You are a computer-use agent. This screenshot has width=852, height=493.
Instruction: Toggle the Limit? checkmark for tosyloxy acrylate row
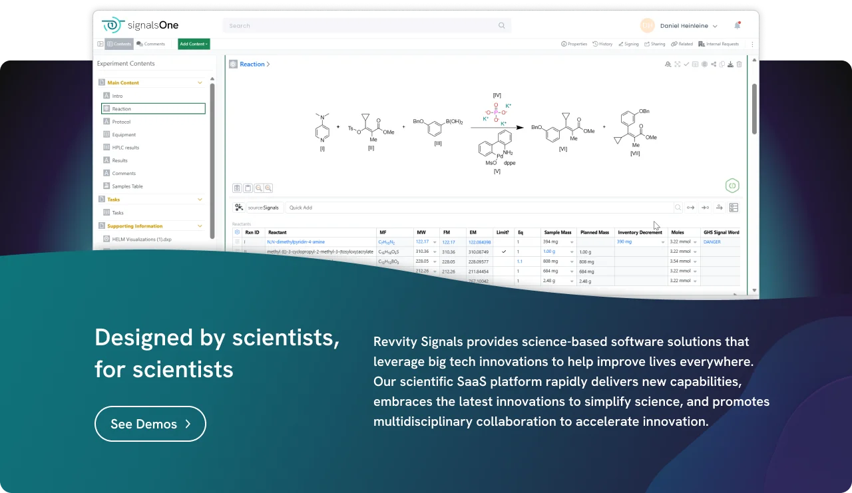click(503, 251)
